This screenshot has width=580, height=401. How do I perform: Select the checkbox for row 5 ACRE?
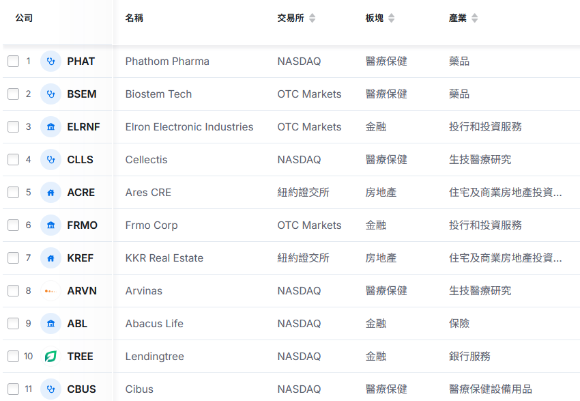point(14,193)
